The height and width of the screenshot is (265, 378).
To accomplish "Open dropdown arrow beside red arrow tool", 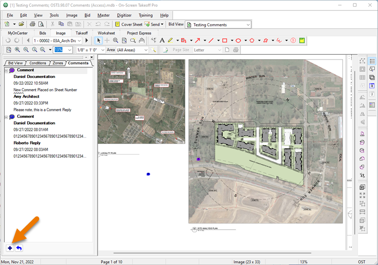I will pos(205,41).
